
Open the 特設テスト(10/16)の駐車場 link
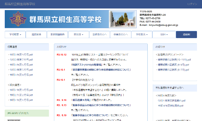pyautogui.click(x=86, y=65)
